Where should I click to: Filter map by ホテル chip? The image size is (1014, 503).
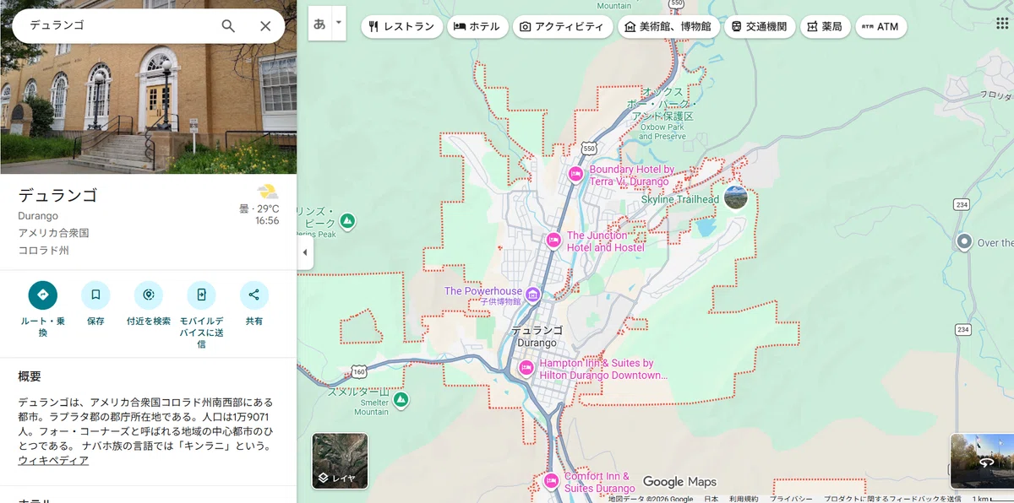(477, 26)
